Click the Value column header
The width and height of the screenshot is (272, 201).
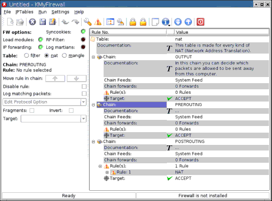point(221,32)
